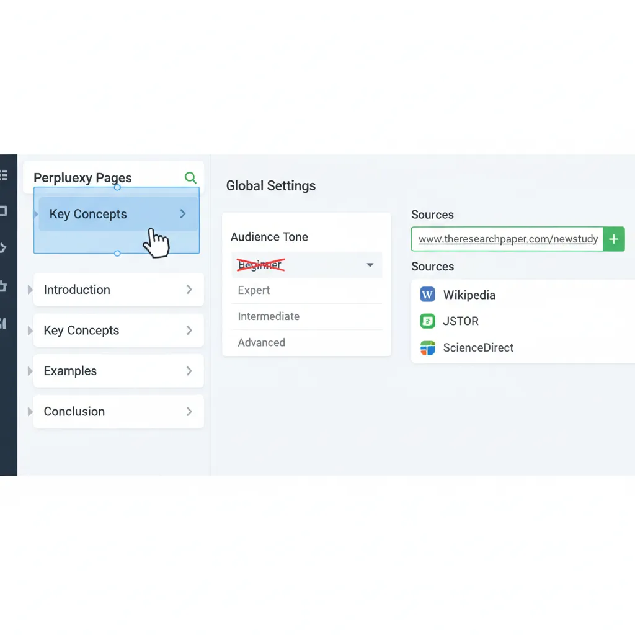
Task: Select the Advanced tone option
Action: pyautogui.click(x=261, y=342)
